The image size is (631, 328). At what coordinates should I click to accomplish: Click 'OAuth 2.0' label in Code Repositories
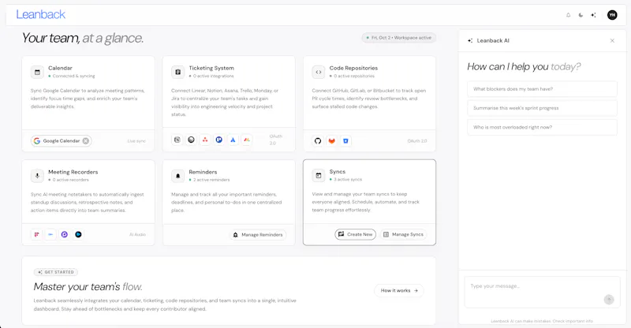click(417, 141)
